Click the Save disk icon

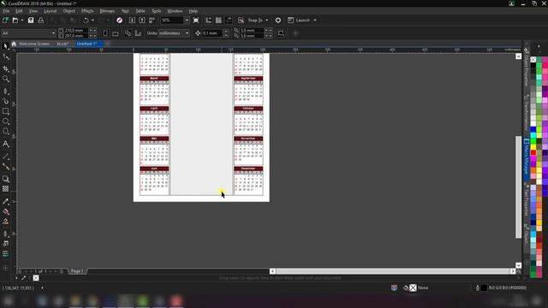pyautogui.click(x=31, y=21)
